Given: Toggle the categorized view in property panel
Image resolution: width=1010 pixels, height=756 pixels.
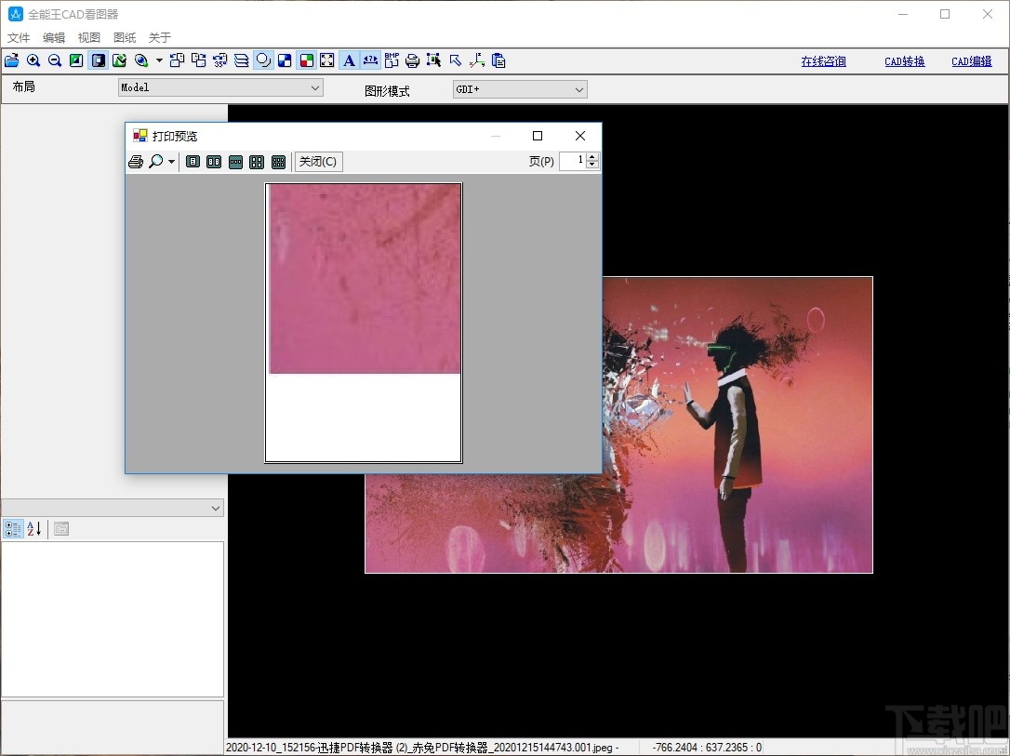Looking at the screenshot, I should point(13,529).
